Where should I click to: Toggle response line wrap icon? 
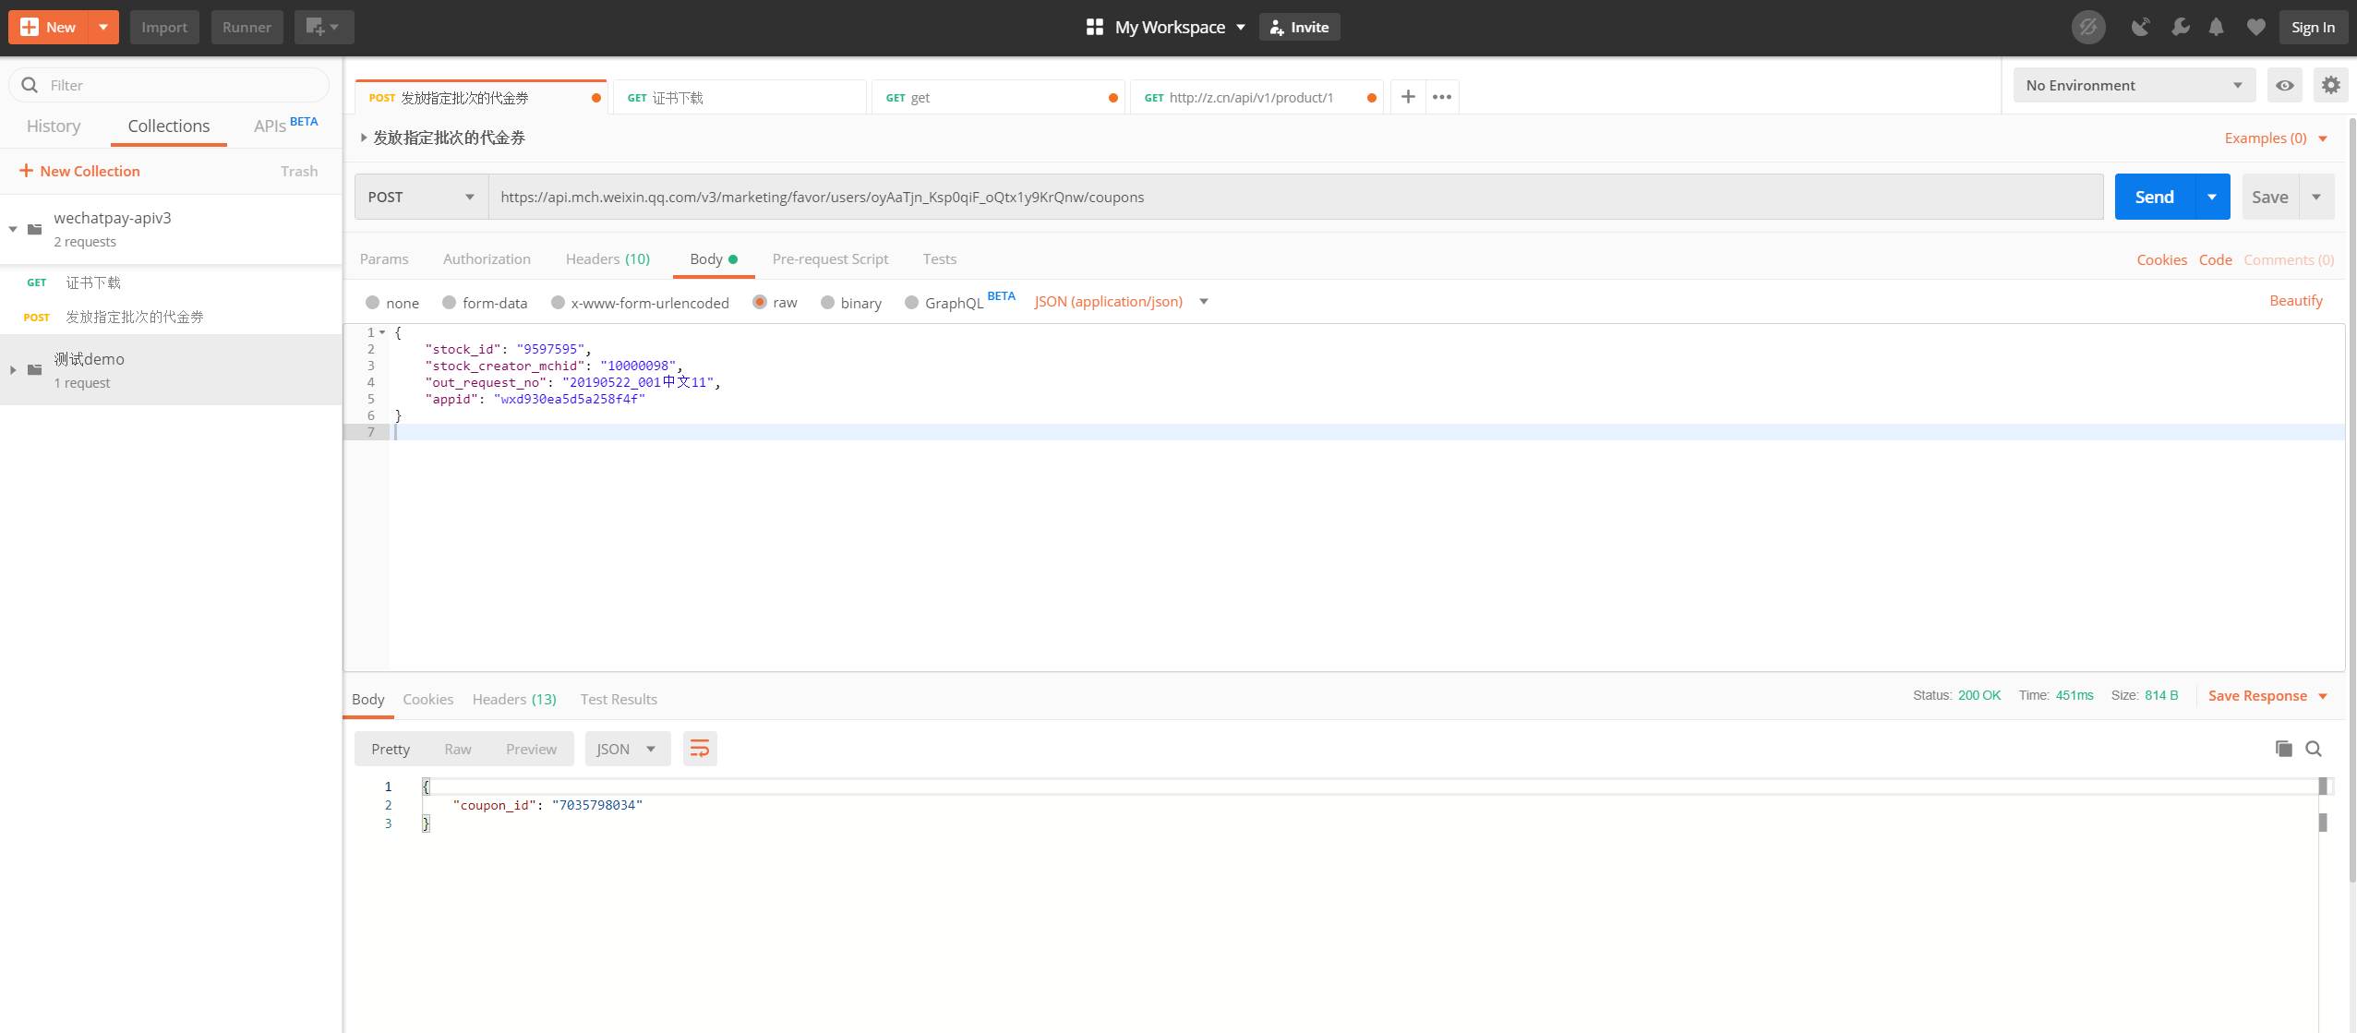click(700, 749)
